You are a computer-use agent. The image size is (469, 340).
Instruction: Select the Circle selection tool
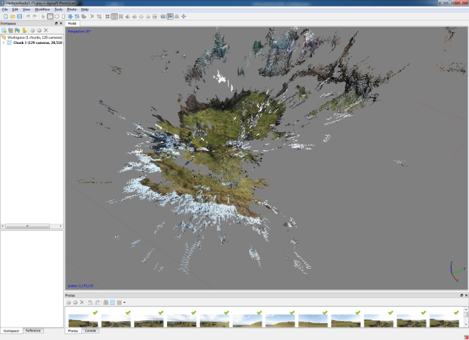(x=57, y=16)
